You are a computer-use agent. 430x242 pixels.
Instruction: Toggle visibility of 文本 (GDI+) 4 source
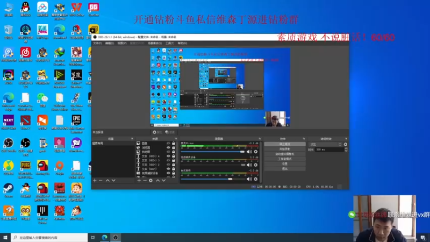[168, 156]
